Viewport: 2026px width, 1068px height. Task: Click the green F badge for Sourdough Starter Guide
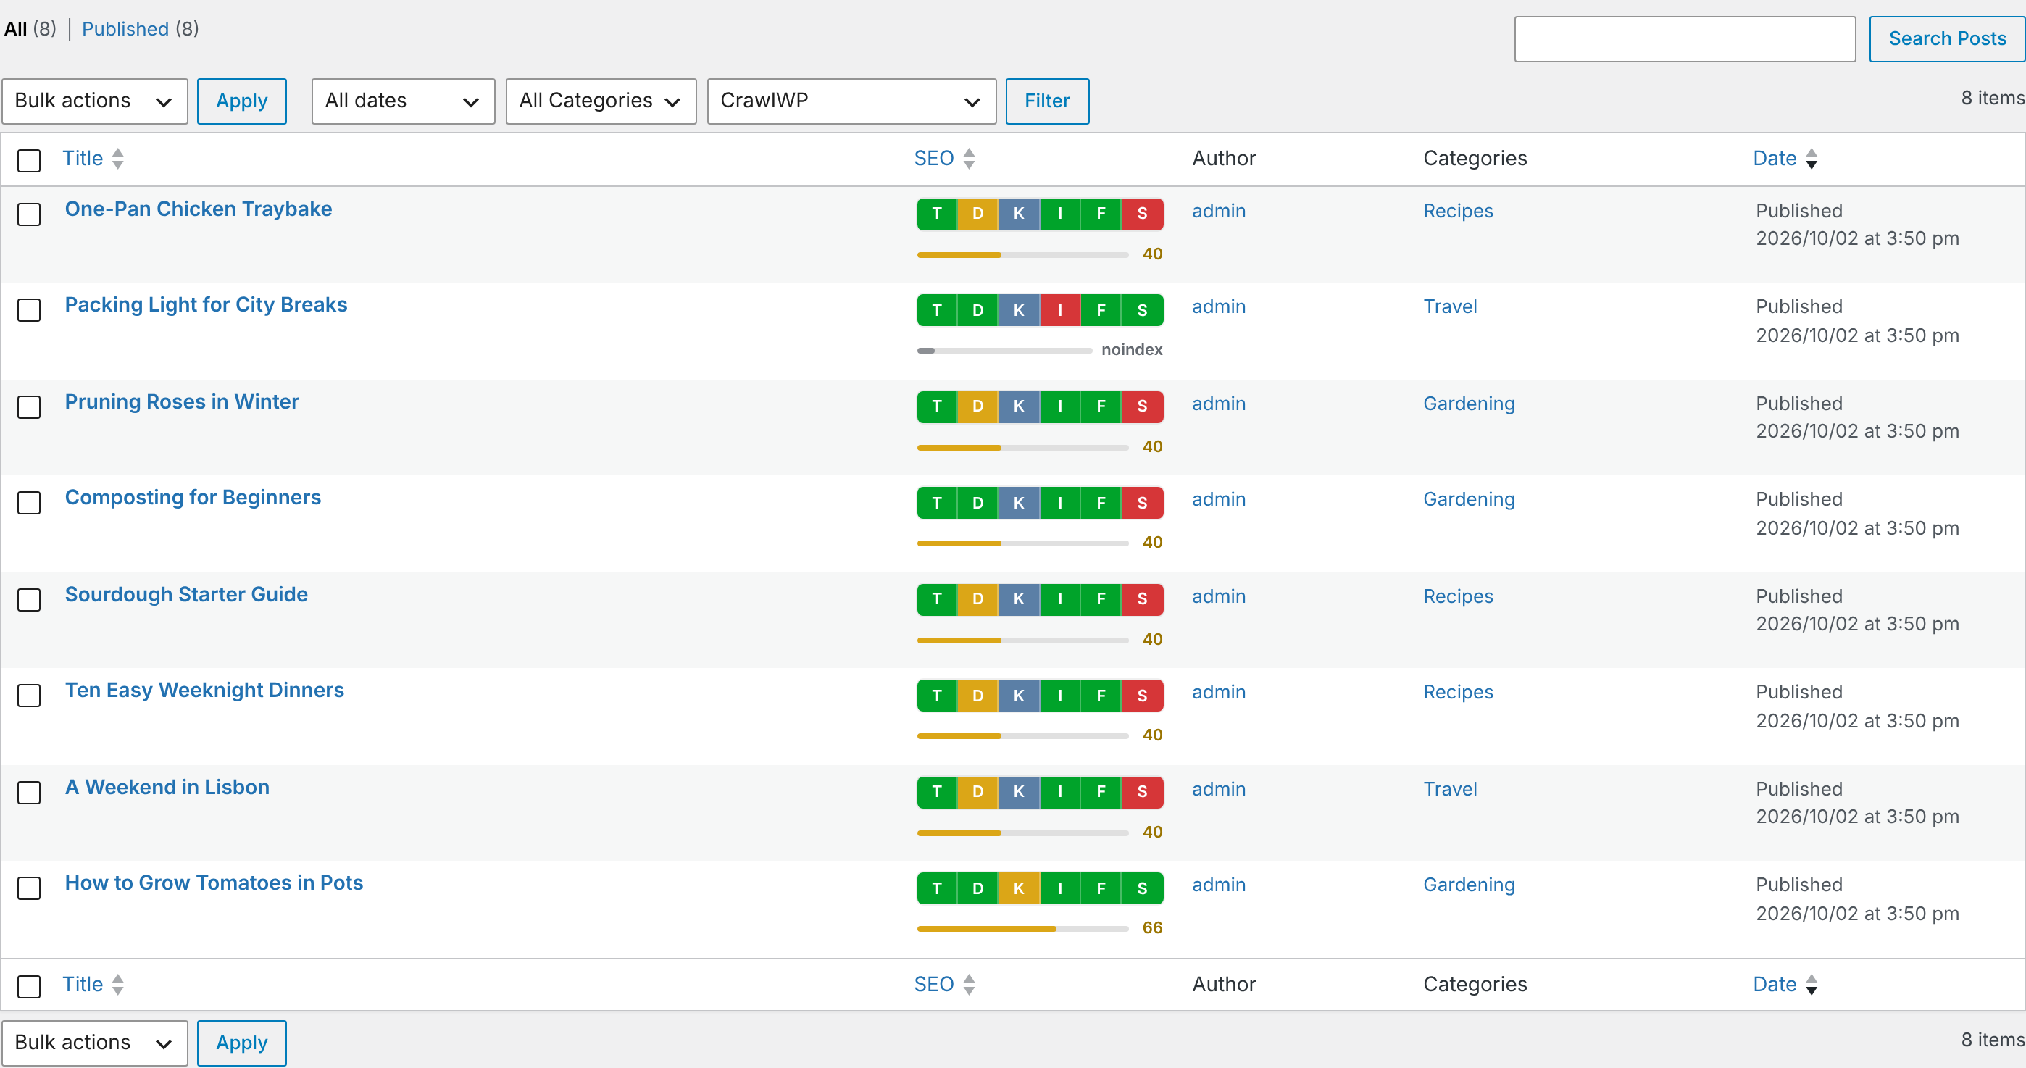(x=1100, y=599)
